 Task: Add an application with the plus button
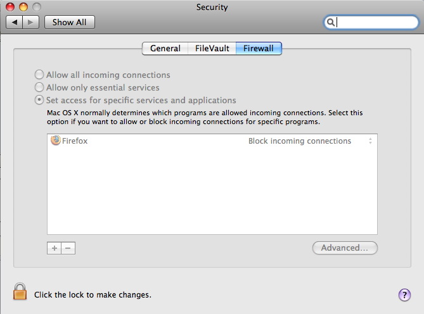coord(55,248)
